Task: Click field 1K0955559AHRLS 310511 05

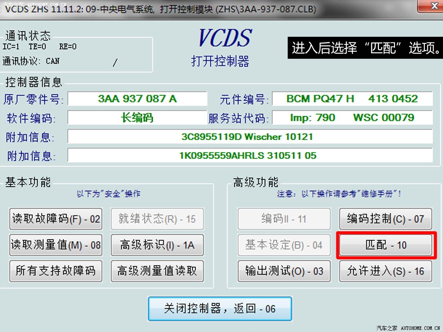Action: 250,155
